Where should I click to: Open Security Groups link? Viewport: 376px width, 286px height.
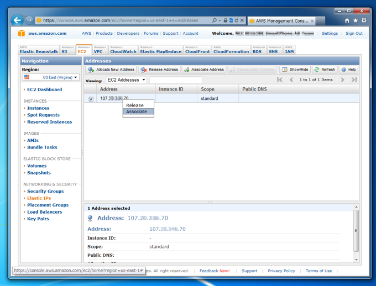pyautogui.click(x=45, y=191)
